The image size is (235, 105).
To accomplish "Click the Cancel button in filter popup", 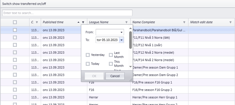I will [115, 76].
